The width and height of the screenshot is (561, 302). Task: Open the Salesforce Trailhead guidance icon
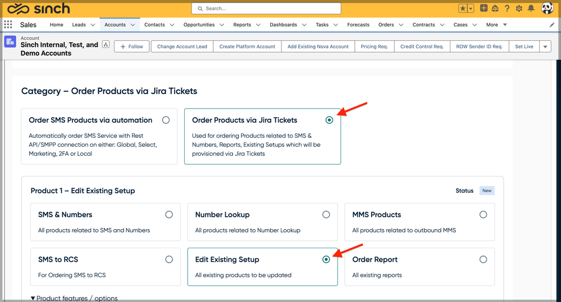pos(495,8)
